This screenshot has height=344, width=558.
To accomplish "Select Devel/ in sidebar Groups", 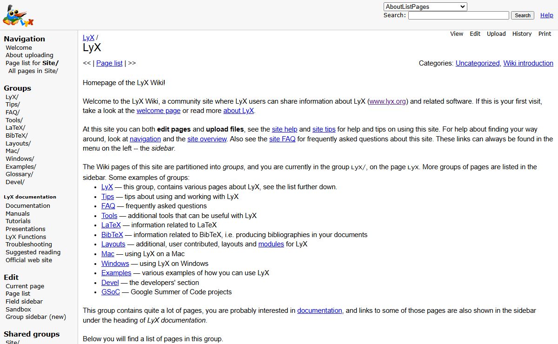I will 15,182.
